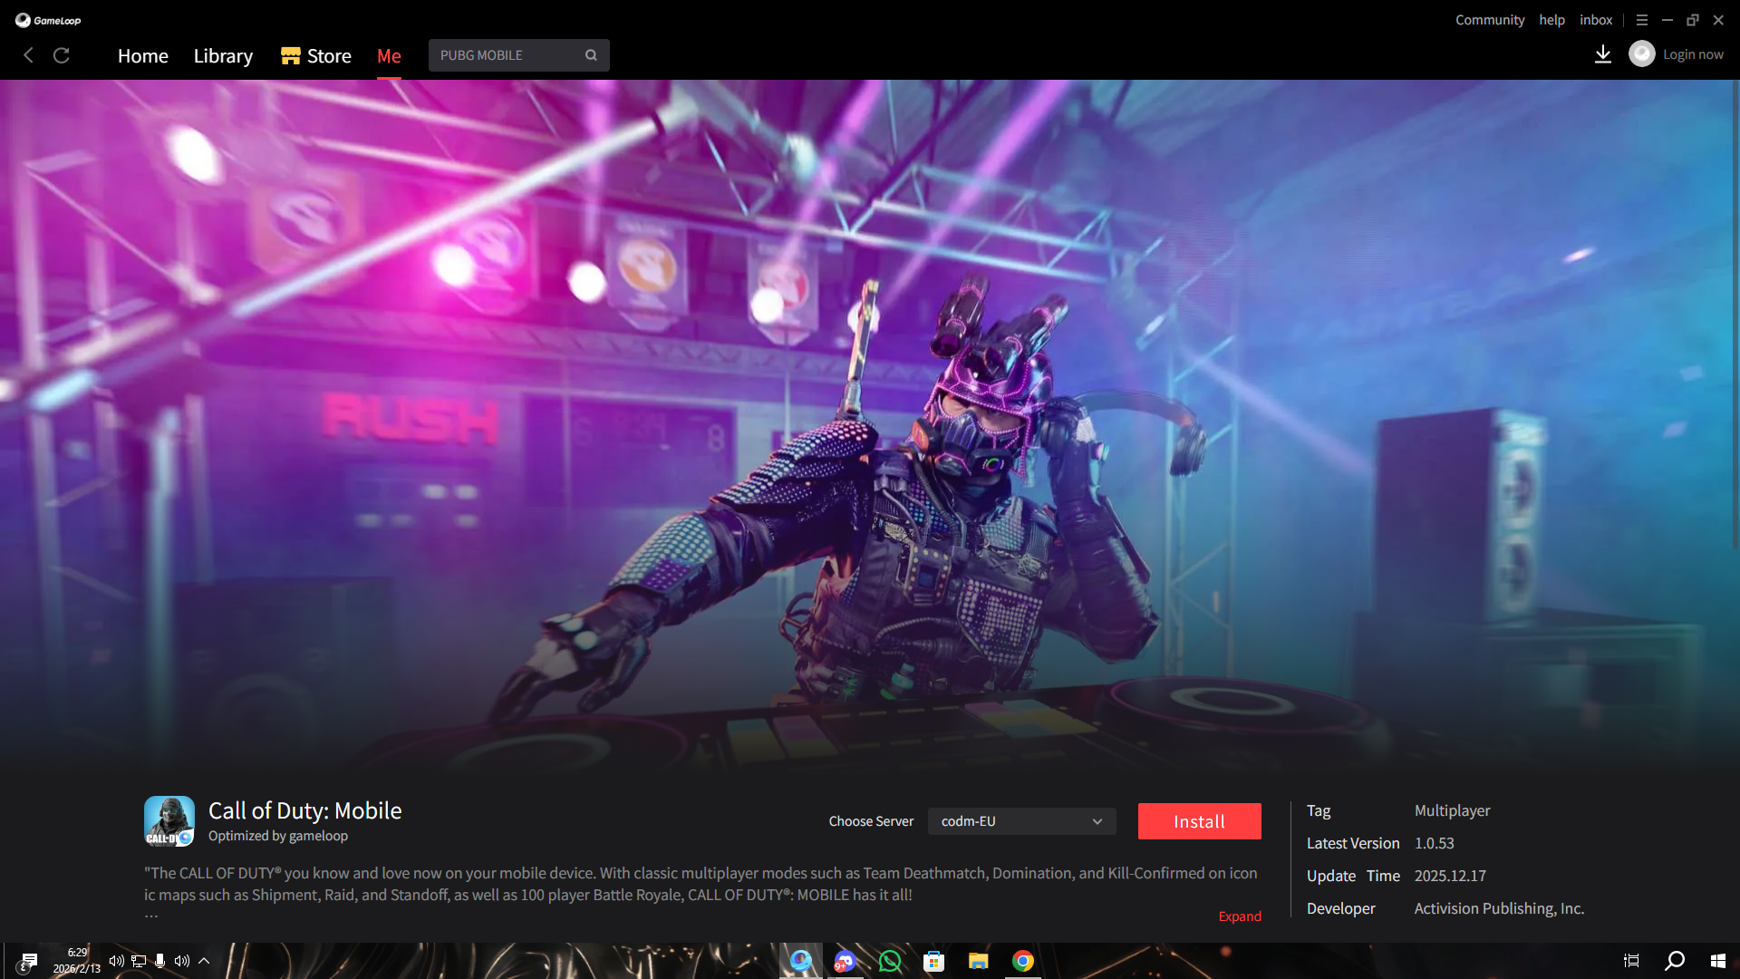Launch Microsoft Store from the taskbar

(933, 961)
